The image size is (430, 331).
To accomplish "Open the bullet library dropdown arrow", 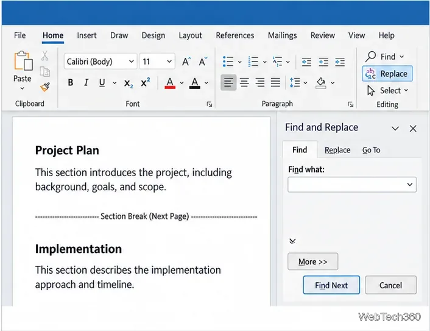I will tap(239, 62).
